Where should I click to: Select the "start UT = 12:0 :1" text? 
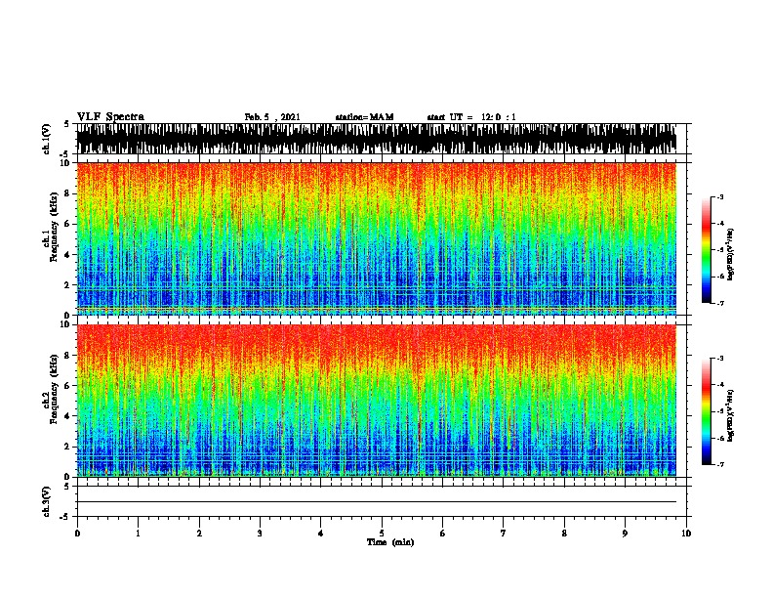[471, 117]
